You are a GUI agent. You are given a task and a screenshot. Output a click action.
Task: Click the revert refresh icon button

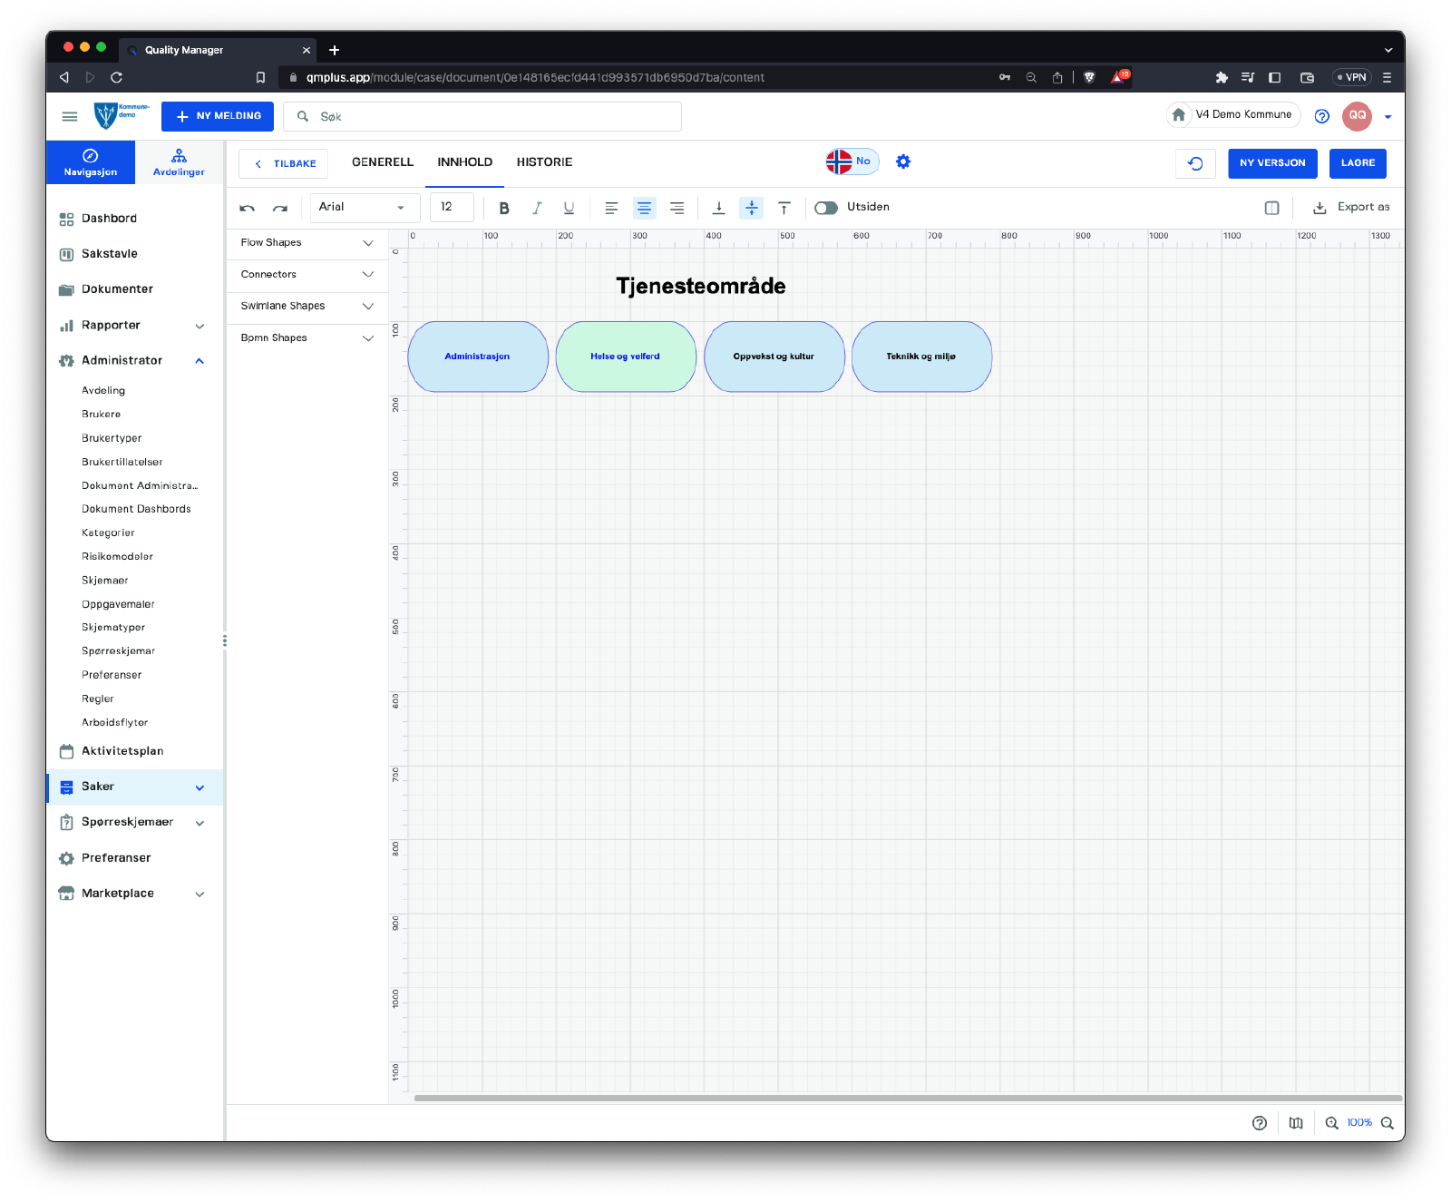click(1195, 163)
